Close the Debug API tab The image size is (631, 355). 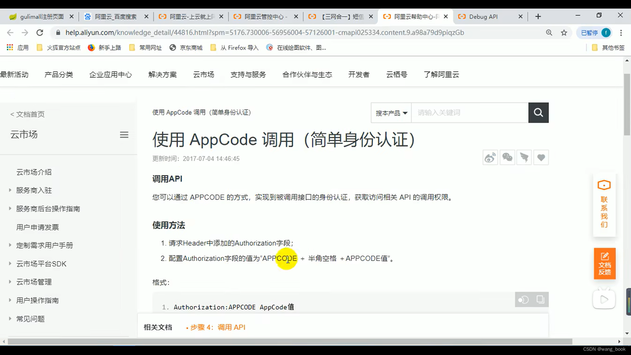tap(520, 16)
